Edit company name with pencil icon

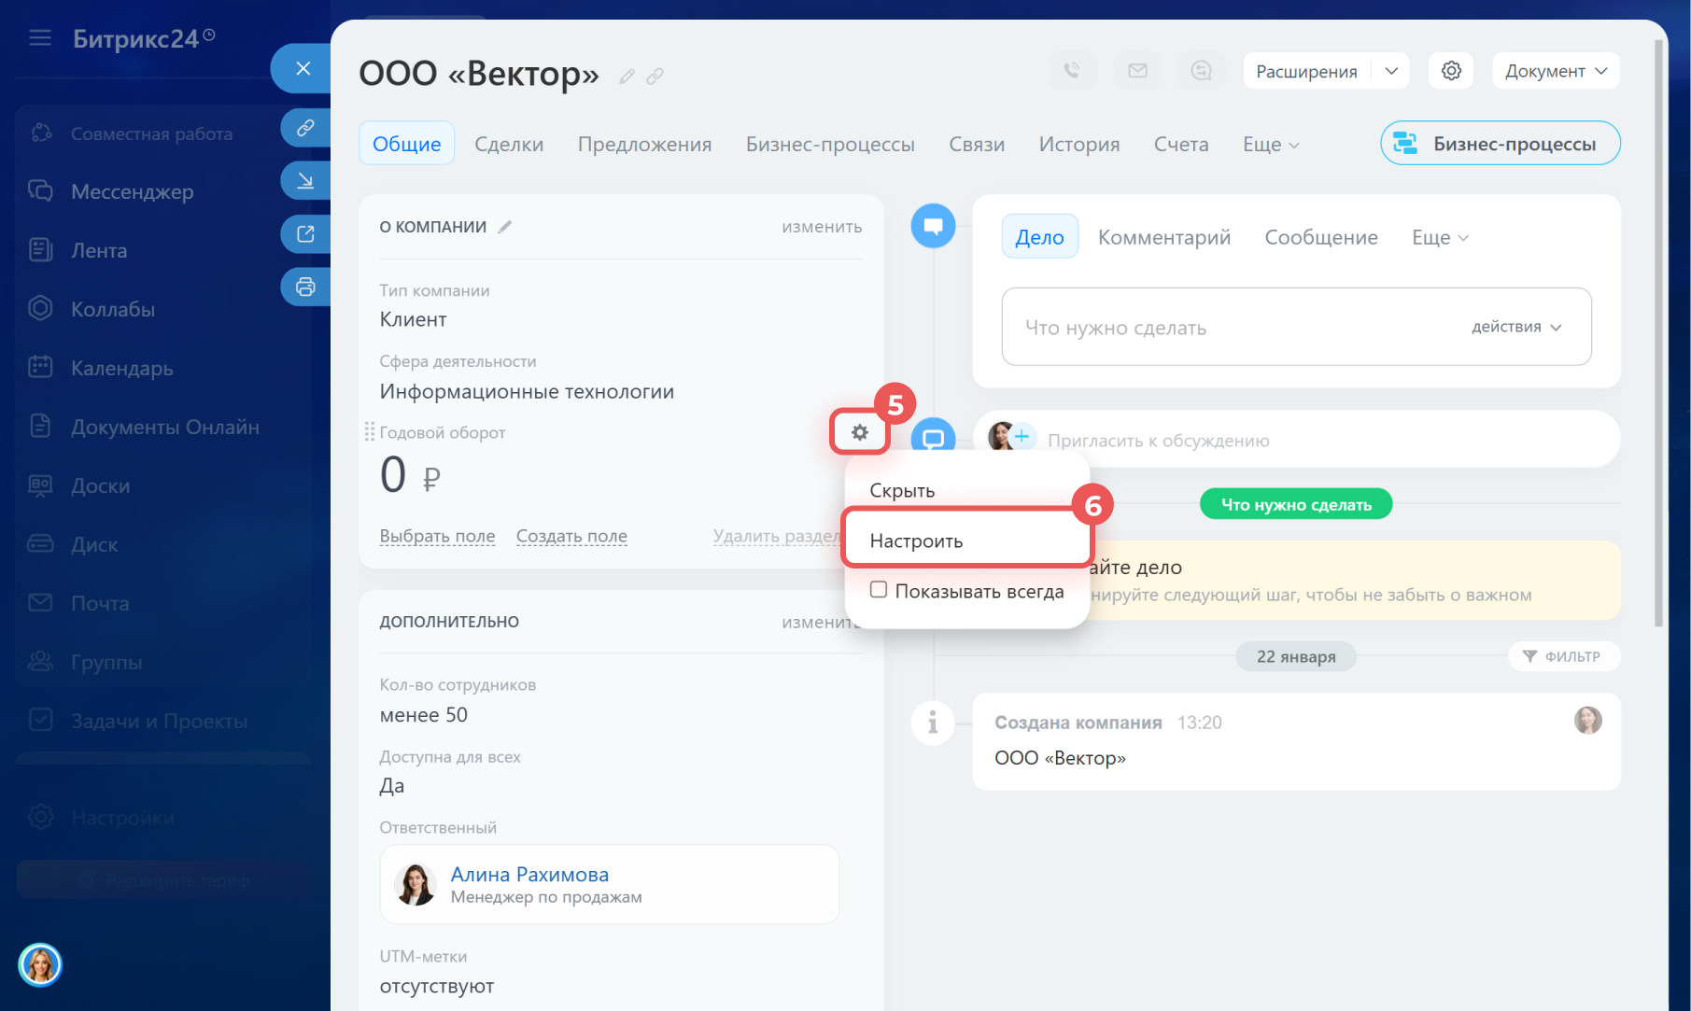pos(627,77)
